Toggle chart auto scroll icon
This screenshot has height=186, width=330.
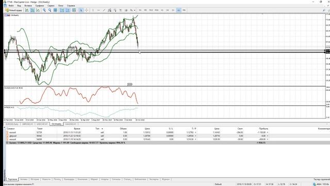(x=62, y=10)
